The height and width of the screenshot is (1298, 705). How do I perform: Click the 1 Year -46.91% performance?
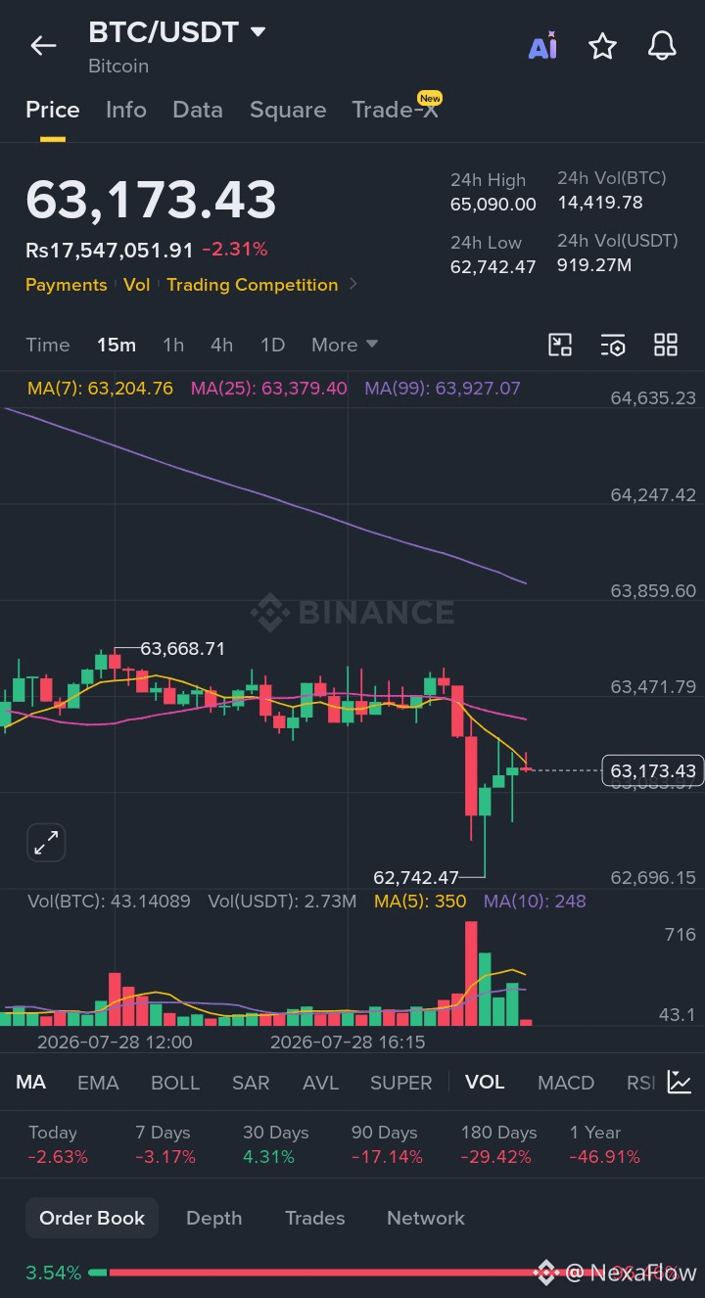click(604, 1144)
